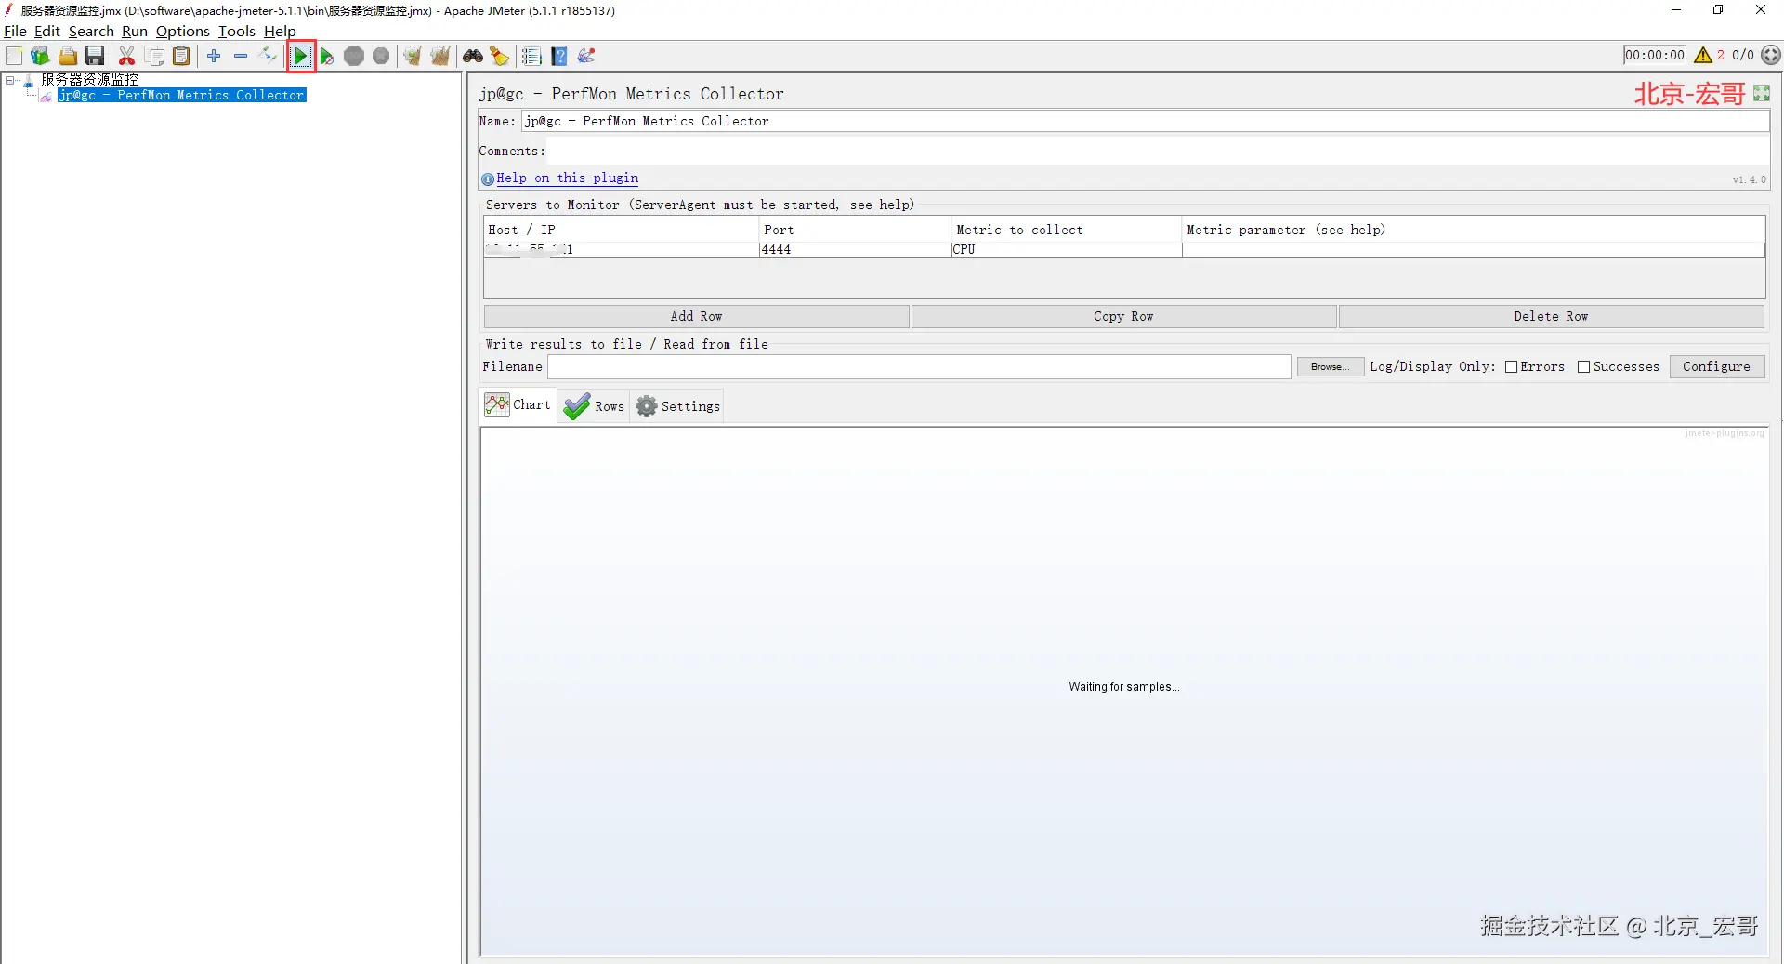This screenshot has width=1784, height=964.
Task: Save the test plan with the floppy disk icon
Action: (x=95, y=56)
